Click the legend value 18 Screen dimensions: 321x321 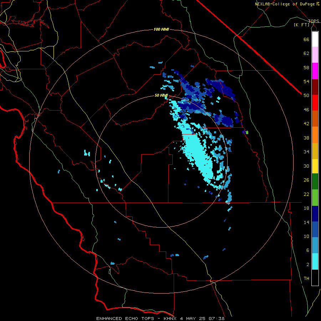(306, 208)
